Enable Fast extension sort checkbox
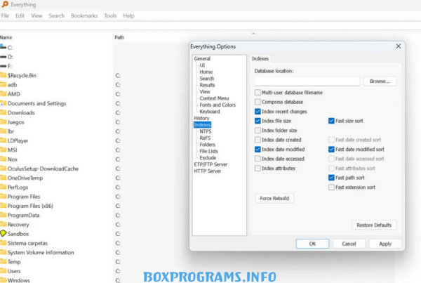 331,187
